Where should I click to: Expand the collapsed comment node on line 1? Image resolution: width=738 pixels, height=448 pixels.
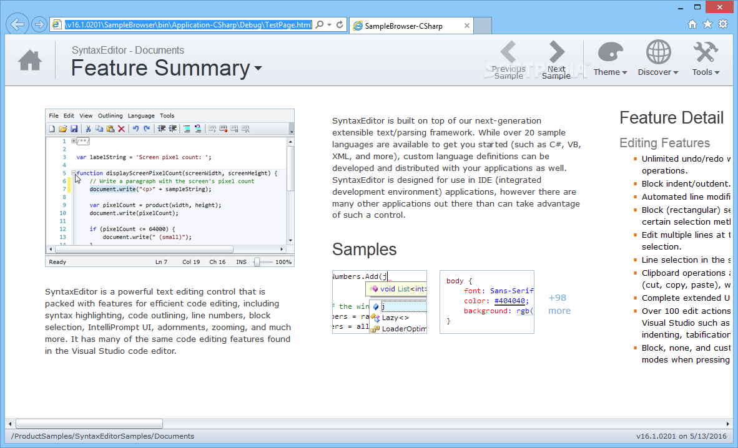[74, 141]
